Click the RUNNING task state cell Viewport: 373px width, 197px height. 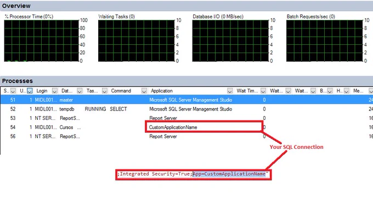point(95,109)
